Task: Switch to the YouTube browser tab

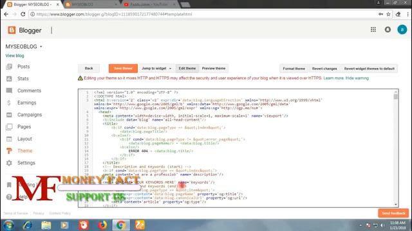Action: (x=150, y=4)
